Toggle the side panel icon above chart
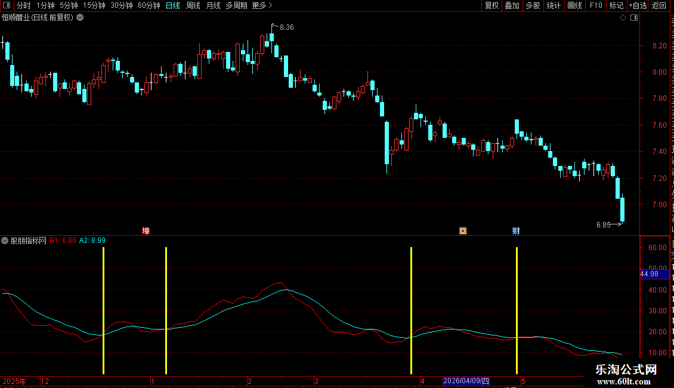The height and width of the screenshot is (388, 674). click(x=634, y=18)
